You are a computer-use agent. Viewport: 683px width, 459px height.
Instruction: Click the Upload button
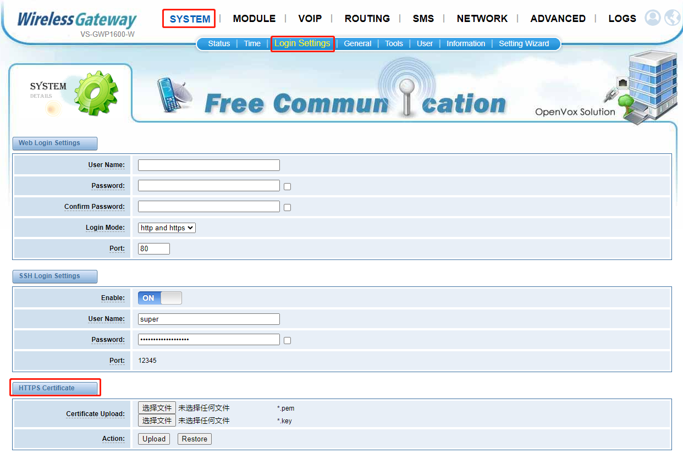(x=154, y=439)
